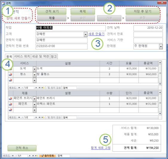Click the 복제 button
Image resolution: width=168 pixels, height=159 pixels.
click(x=83, y=11)
